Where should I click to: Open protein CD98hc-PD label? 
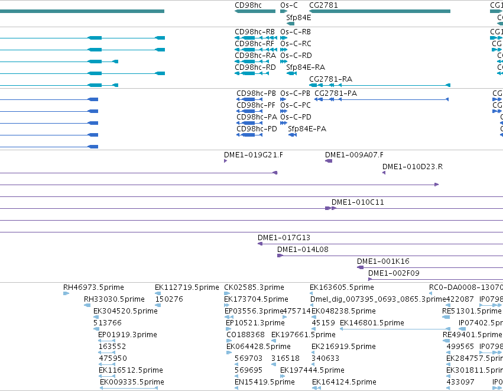click(257, 129)
